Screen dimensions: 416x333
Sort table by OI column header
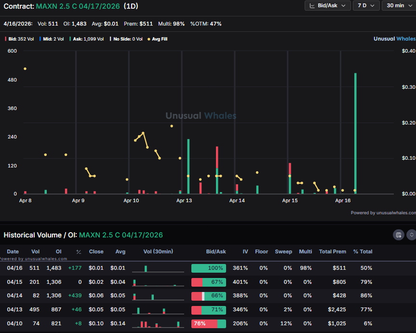[x=59, y=251]
